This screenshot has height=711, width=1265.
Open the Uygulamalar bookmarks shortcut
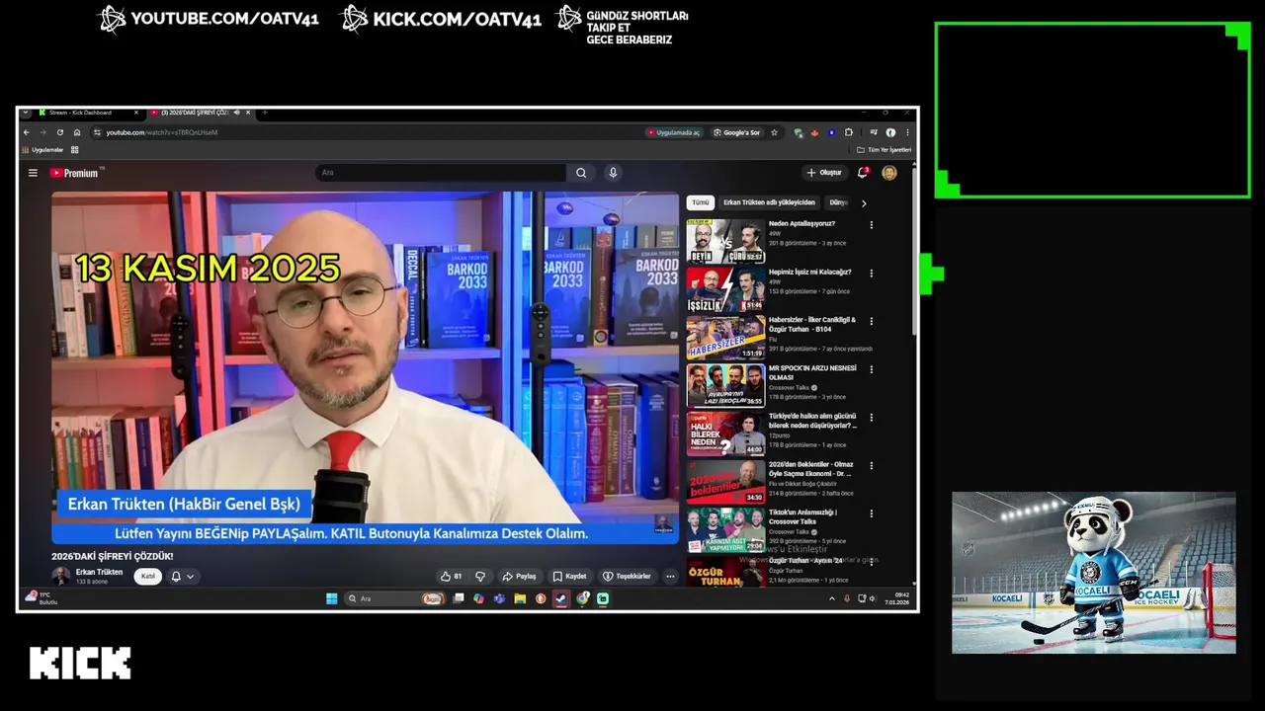(x=42, y=150)
